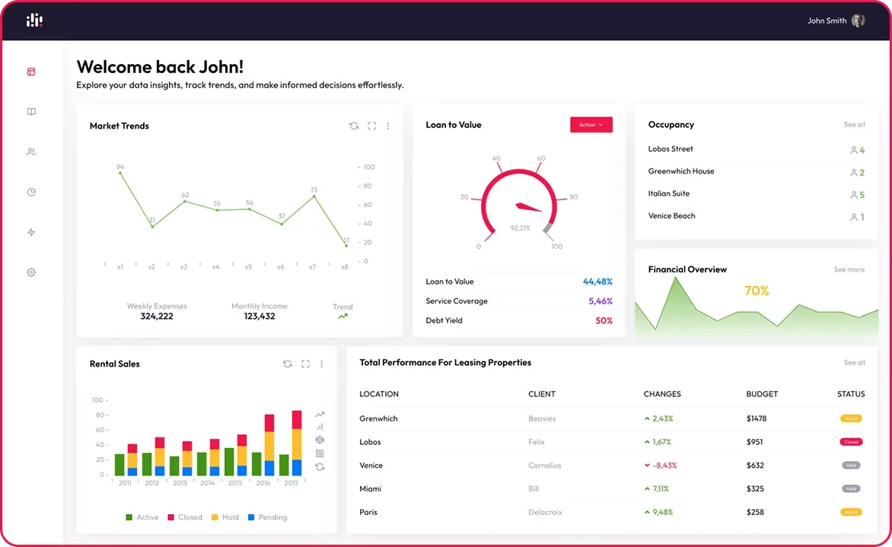Viewport: 892px width, 547px height.
Task: Open the users icon in the sidebar
Action: click(31, 152)
